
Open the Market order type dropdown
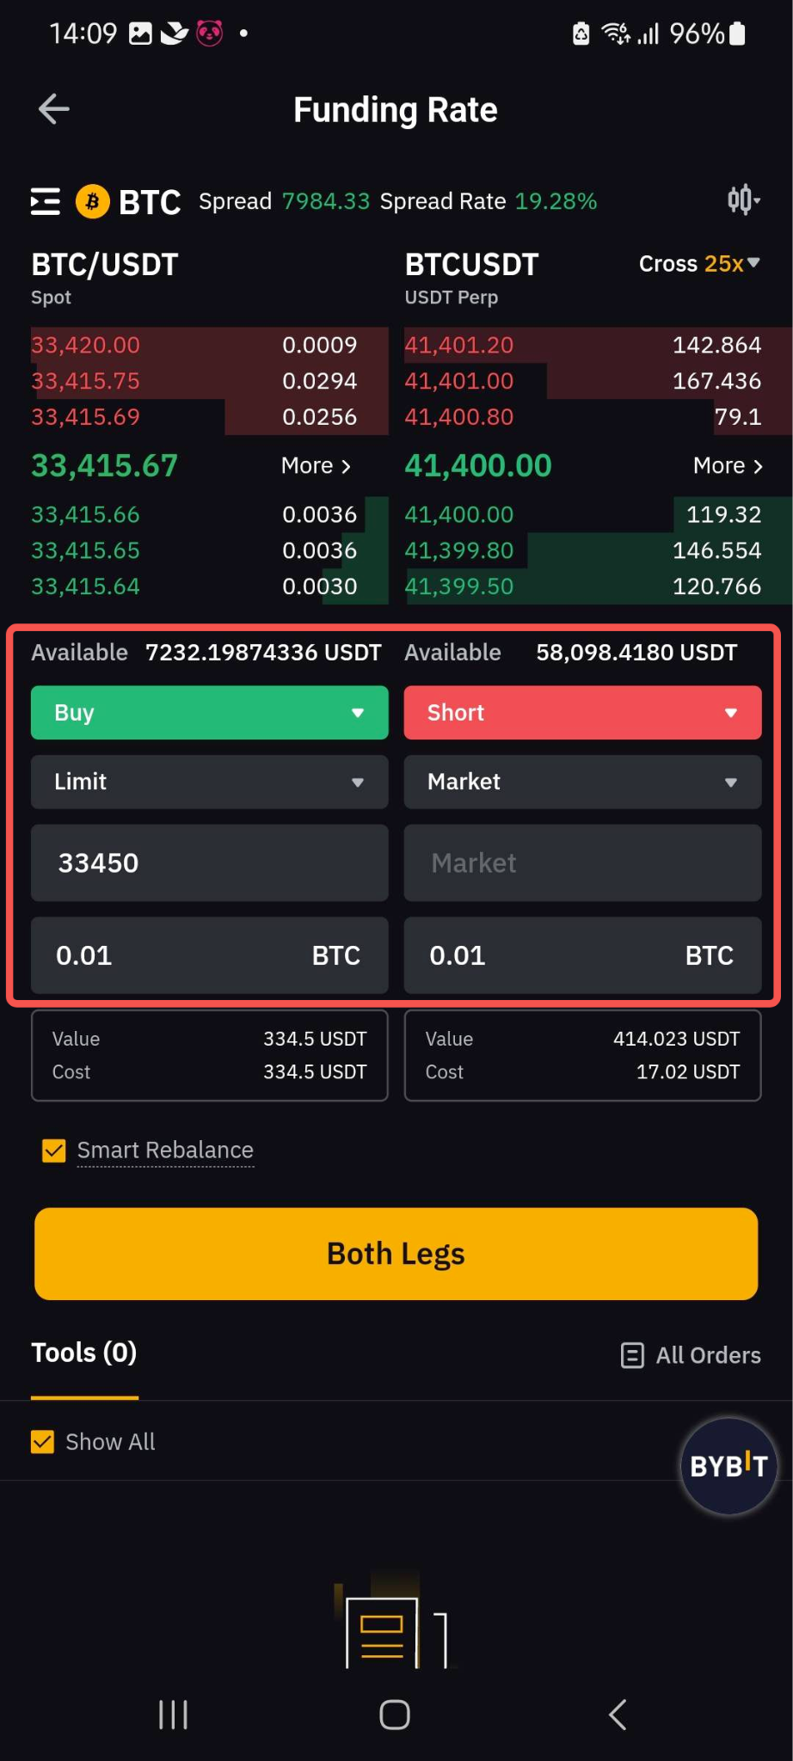583,782
